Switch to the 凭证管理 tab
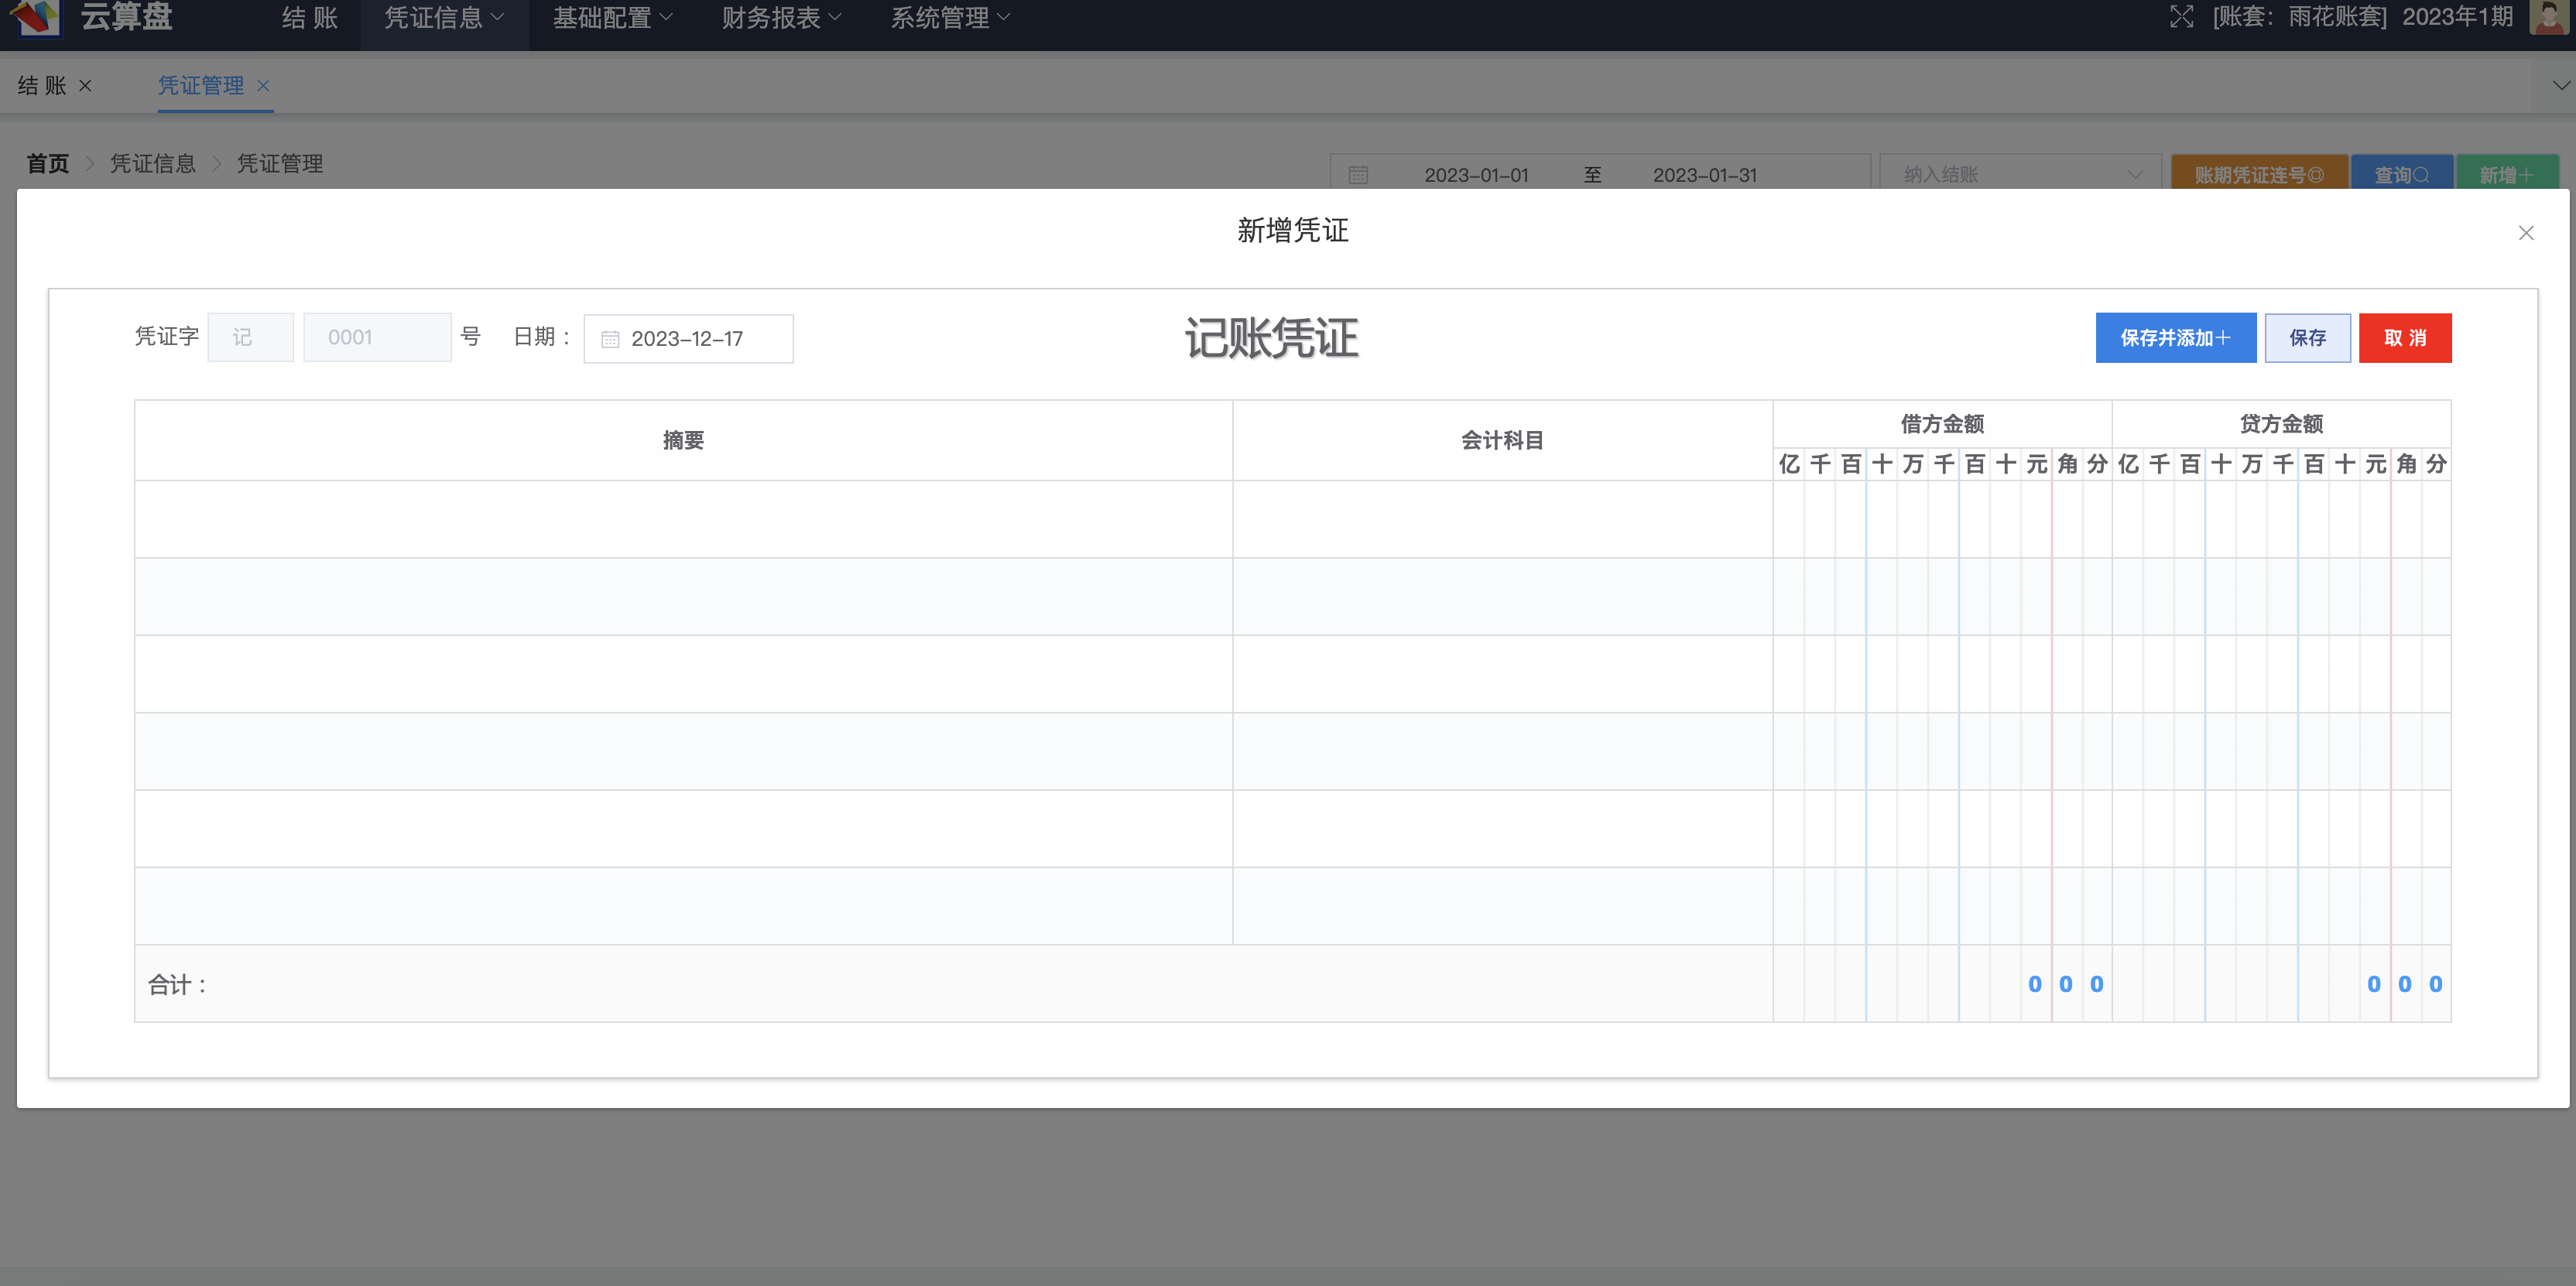Viewport: 2576px width, 1286px height. coord(201,86)
